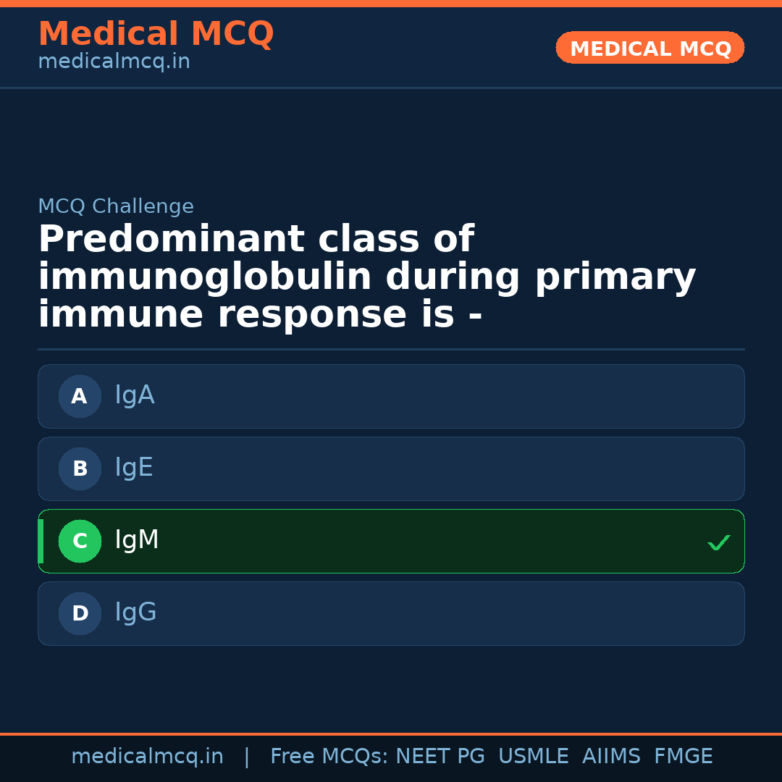Viewport: 782px width, 782px height.
Task: Click the USMLE text in footer
Action: (533, 757)
